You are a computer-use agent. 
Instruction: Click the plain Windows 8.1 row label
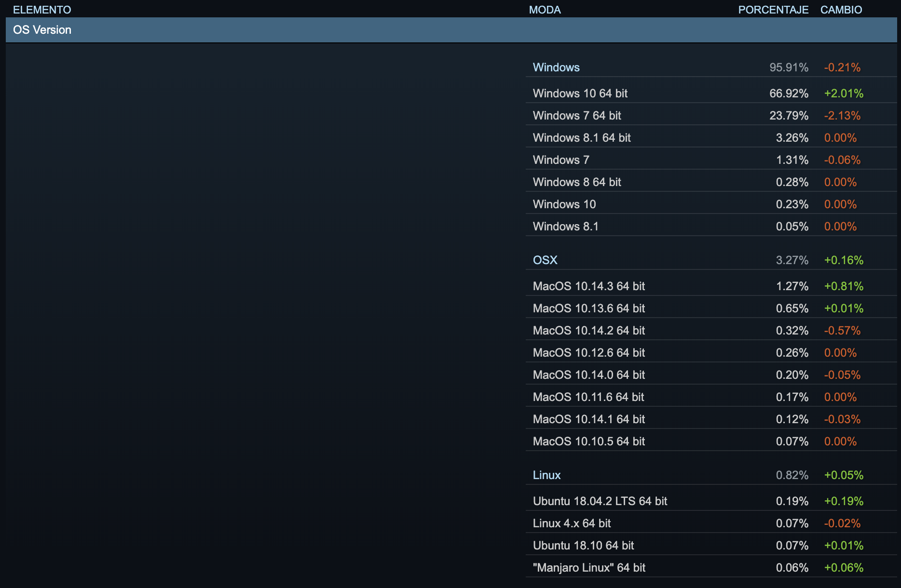point(565,227)
